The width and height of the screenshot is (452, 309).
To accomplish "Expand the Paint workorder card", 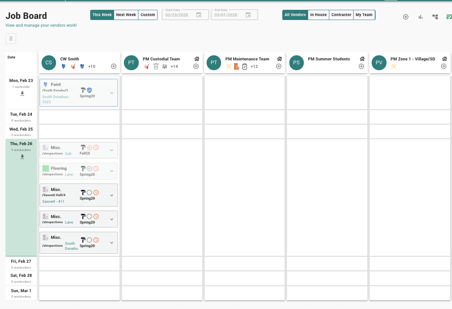I will tap(112, 93).
